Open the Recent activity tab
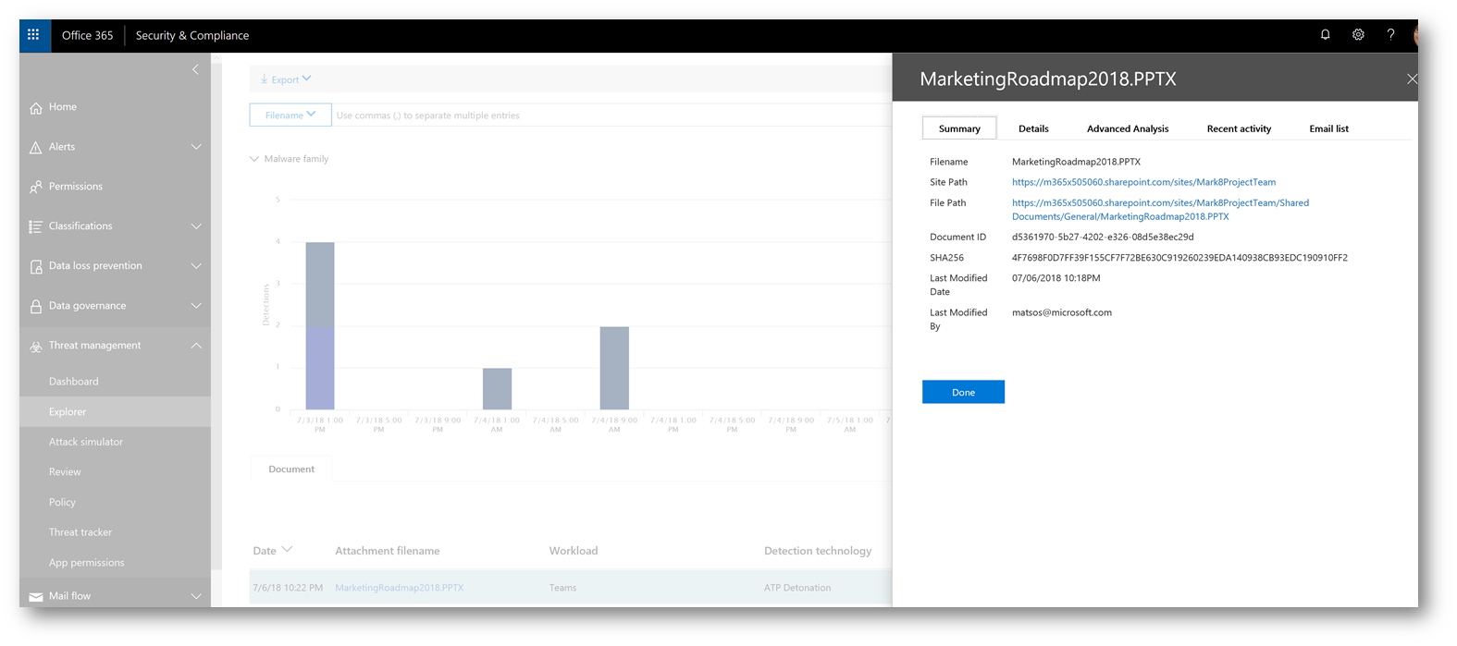Screen dimensions: 1457x646 [1239, 128]
